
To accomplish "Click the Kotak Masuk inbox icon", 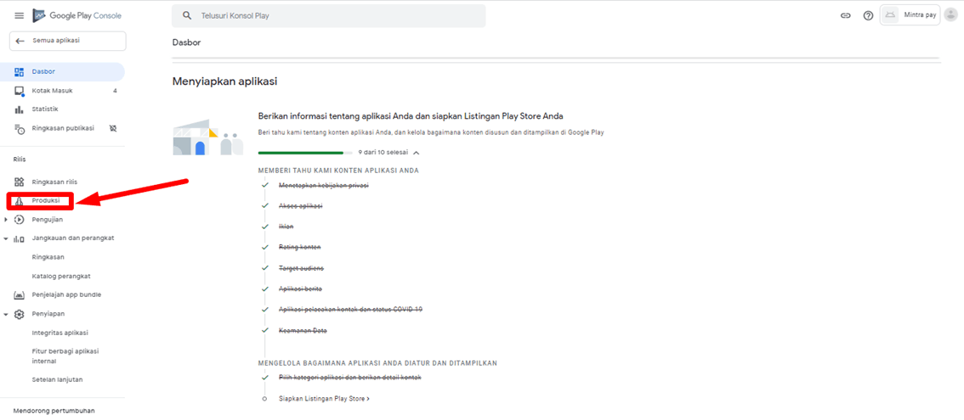I will 19,91.
